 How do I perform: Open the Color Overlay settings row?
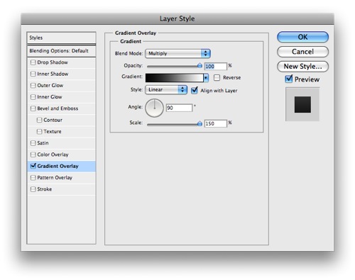click(x=62, y=155)
